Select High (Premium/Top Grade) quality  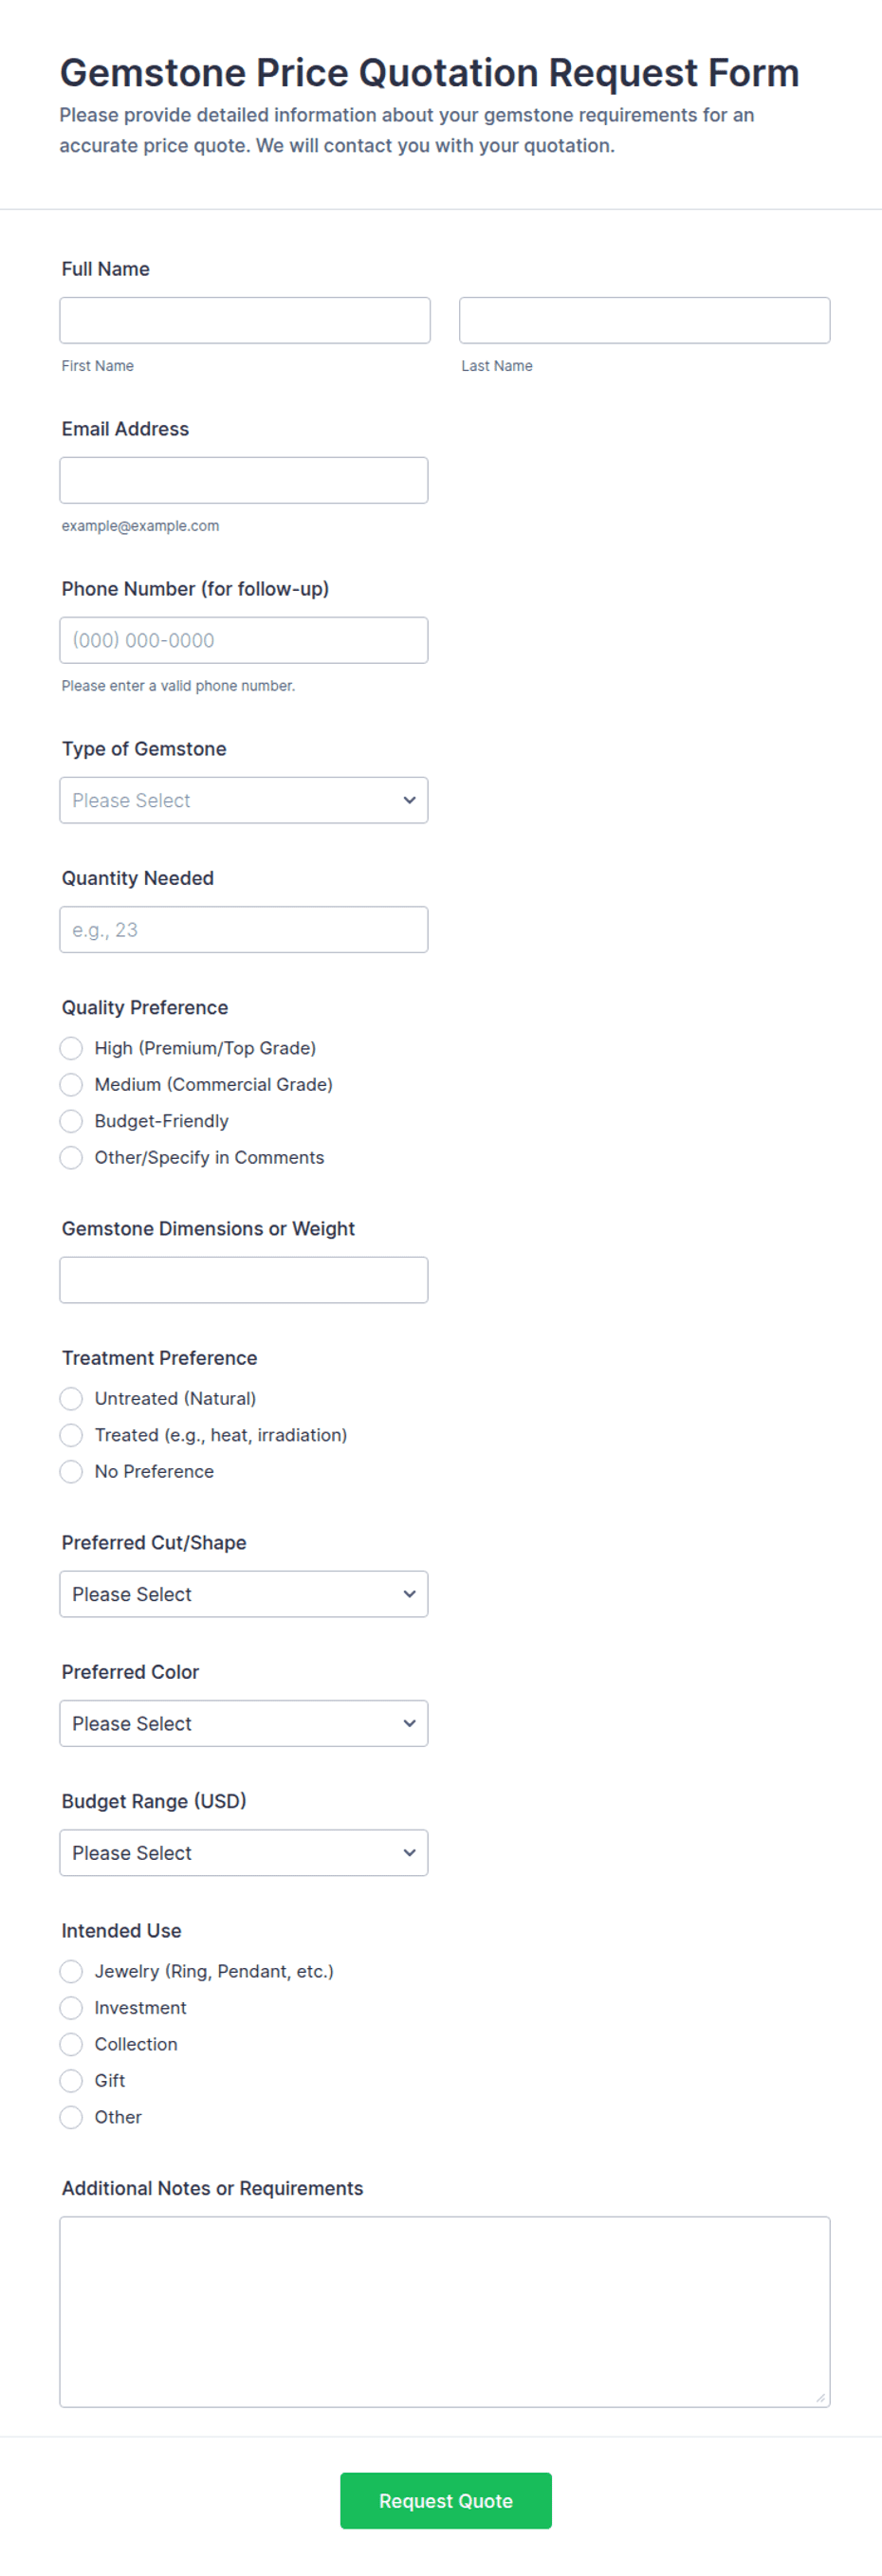71,1048
